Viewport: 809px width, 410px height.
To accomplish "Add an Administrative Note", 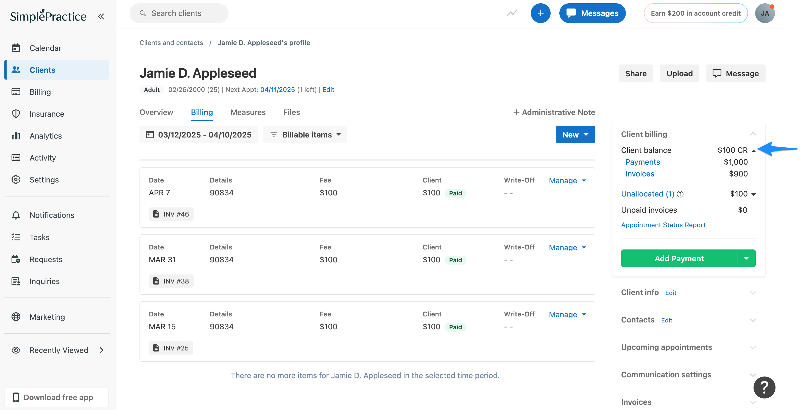I will pos(554,112).
